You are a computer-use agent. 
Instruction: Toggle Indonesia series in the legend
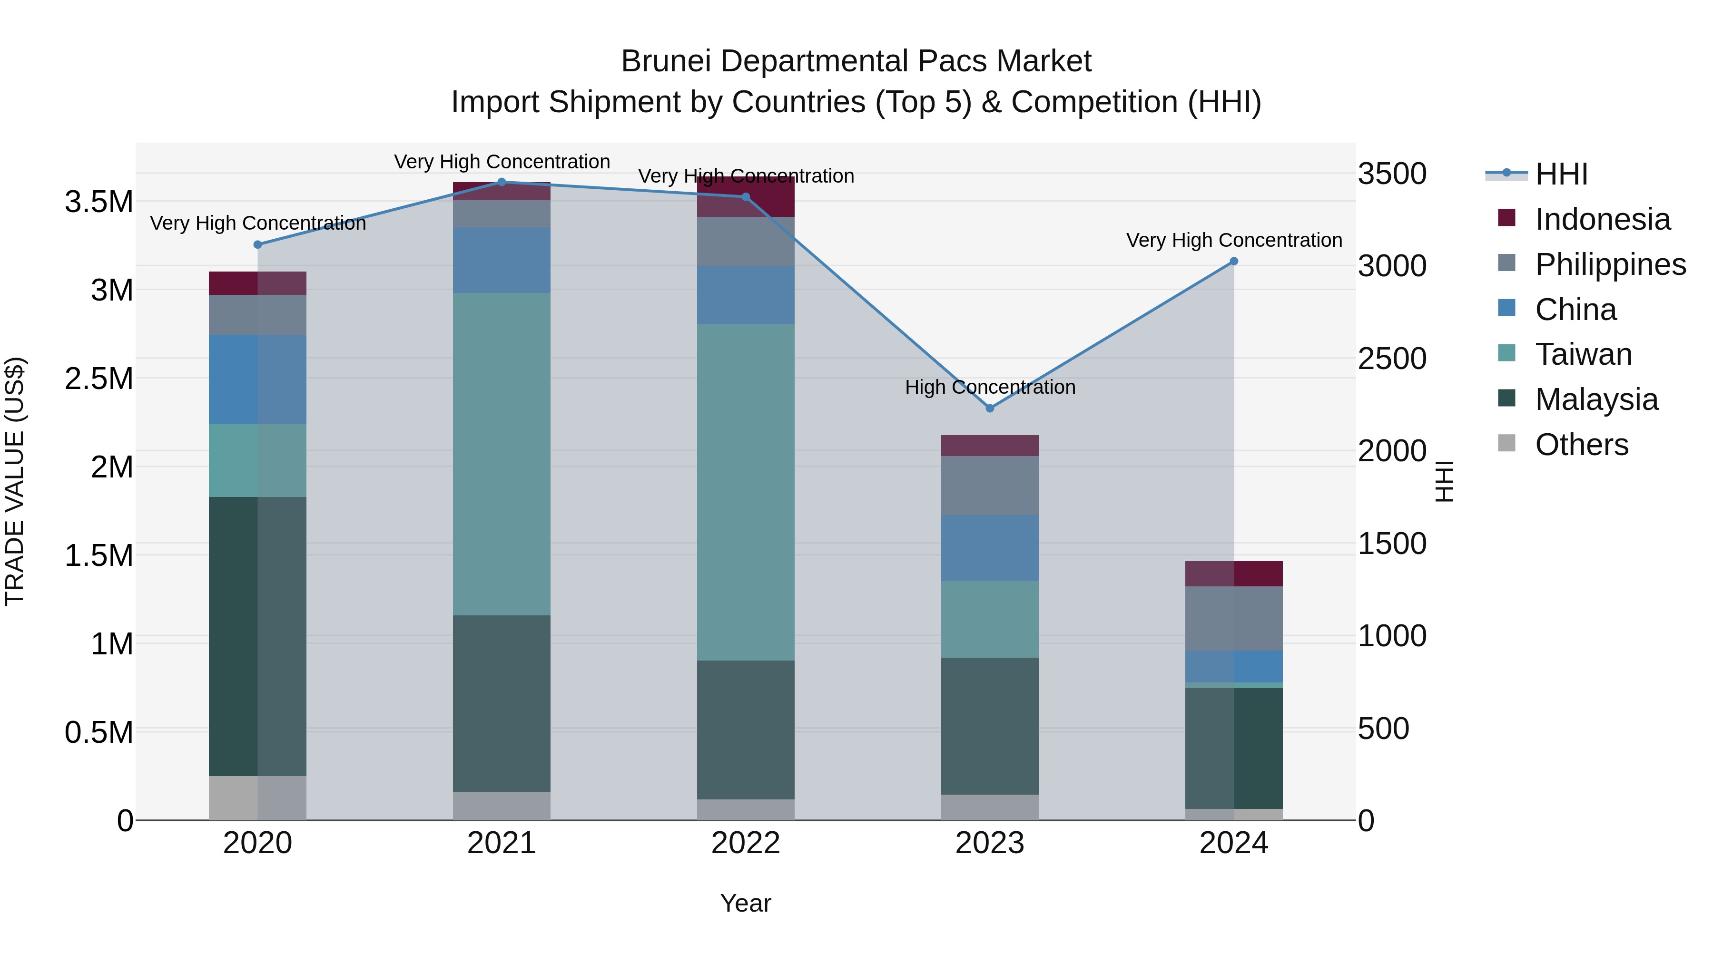click(x=1584, y=219)
